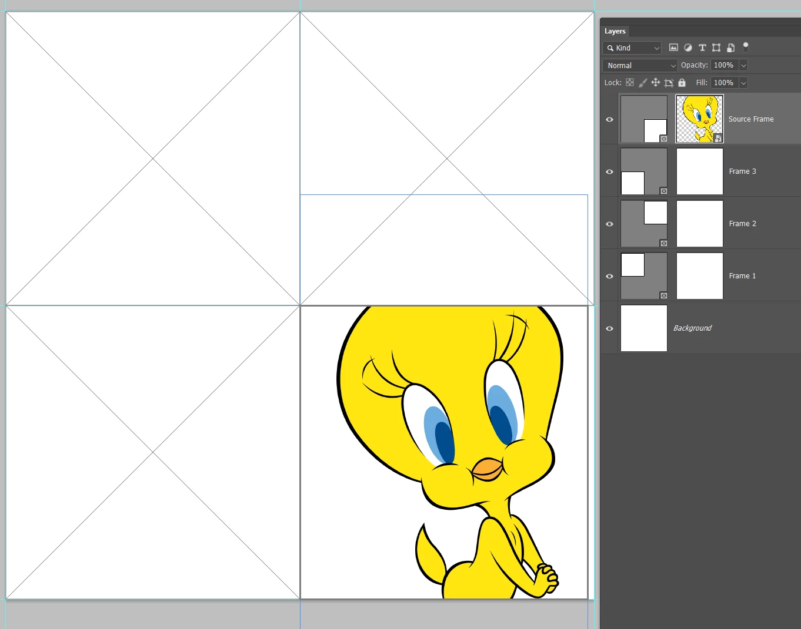Select Frame 3's frame thumbnail

click(x=644, y=171)
